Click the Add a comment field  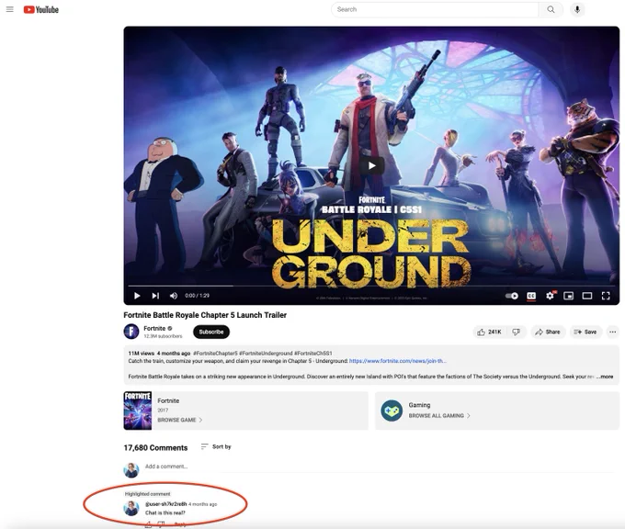click(x=381, y=467)
